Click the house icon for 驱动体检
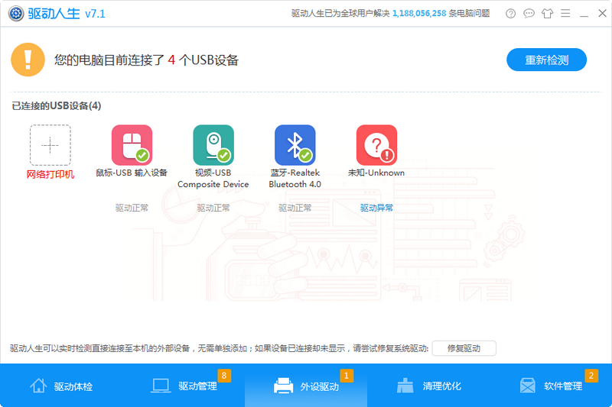The image size is (612, 407). (x=38, y=386)
